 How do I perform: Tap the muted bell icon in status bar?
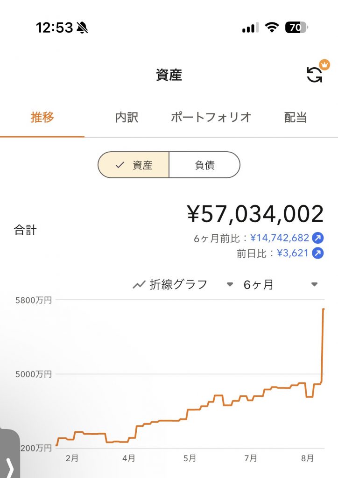coord(82,28)
